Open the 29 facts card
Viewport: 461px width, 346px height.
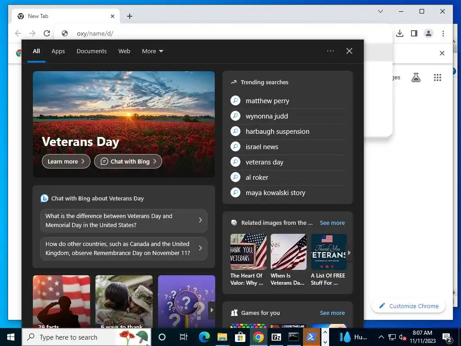(61, 301)
